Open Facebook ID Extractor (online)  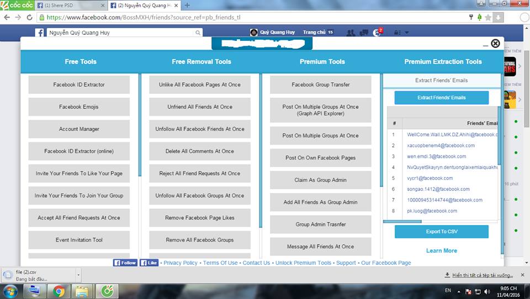pyautogui.click(x=79, y=151)
